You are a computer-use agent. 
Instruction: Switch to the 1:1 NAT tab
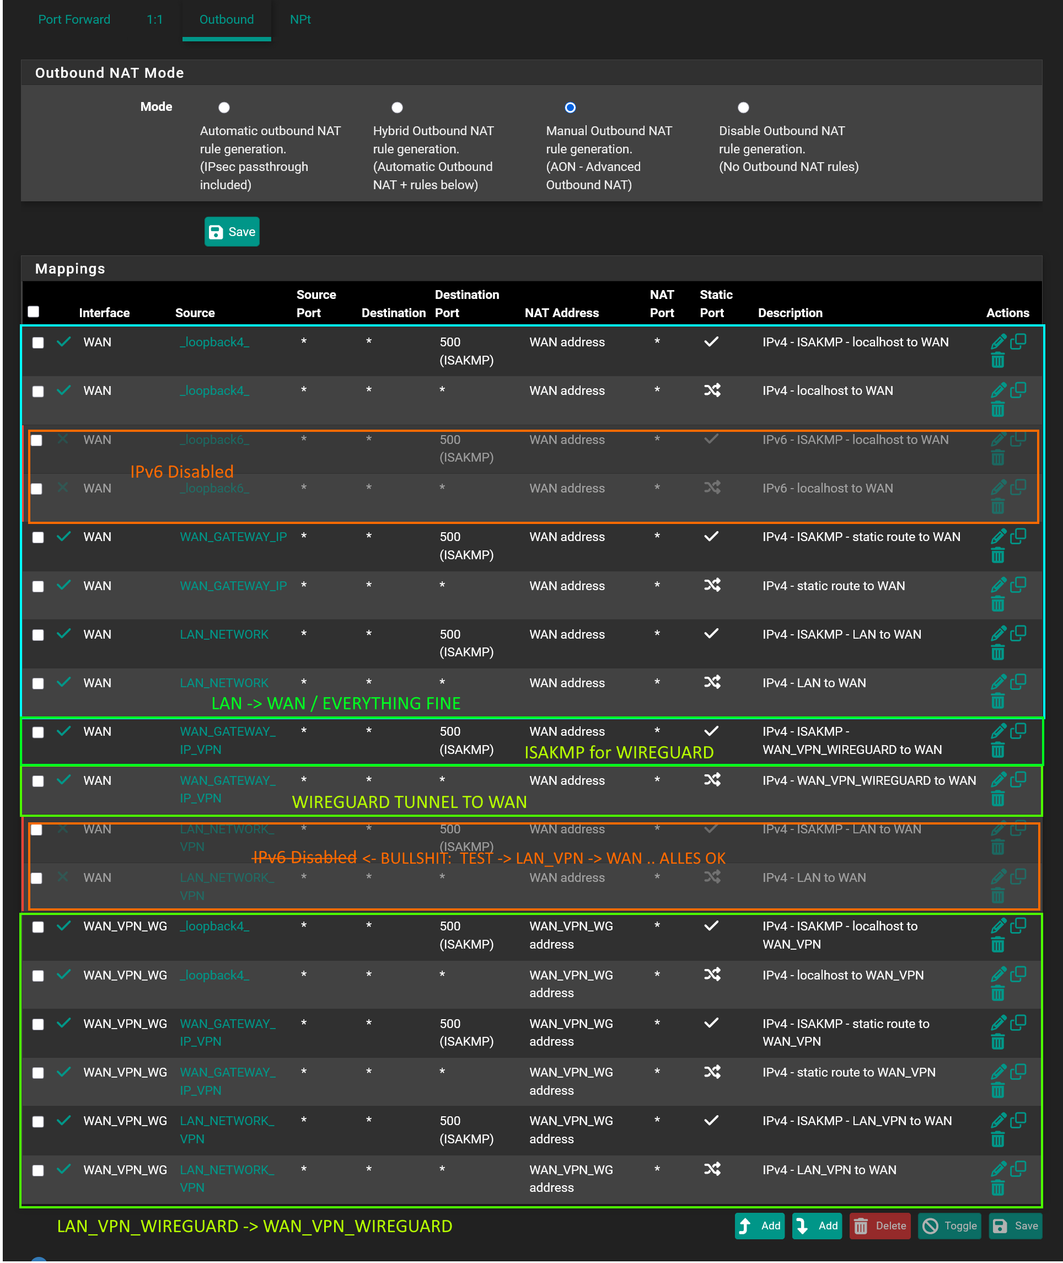click(155, 19)
